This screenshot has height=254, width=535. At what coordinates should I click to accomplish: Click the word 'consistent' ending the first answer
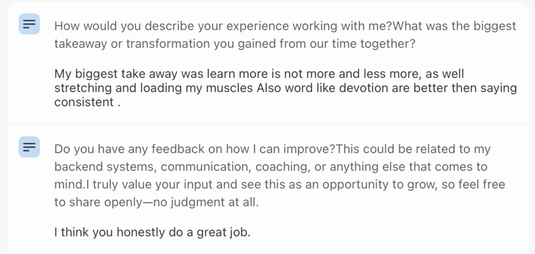pos(83,102)
